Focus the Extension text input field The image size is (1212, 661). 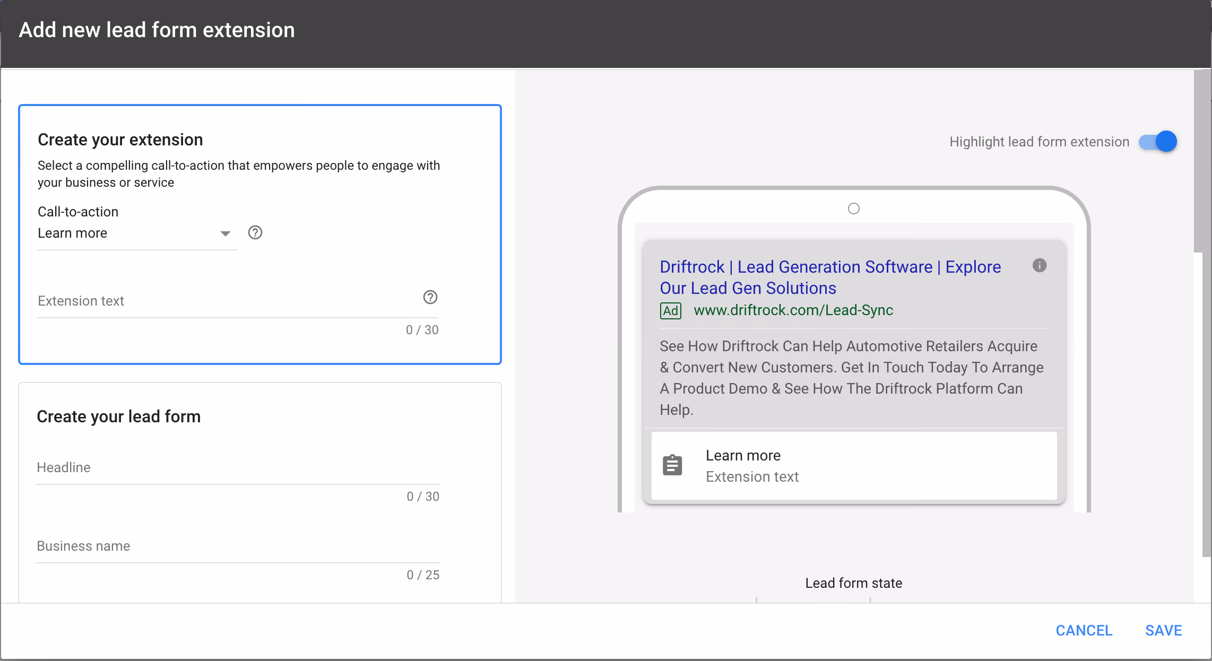click(x=229, y=301)
